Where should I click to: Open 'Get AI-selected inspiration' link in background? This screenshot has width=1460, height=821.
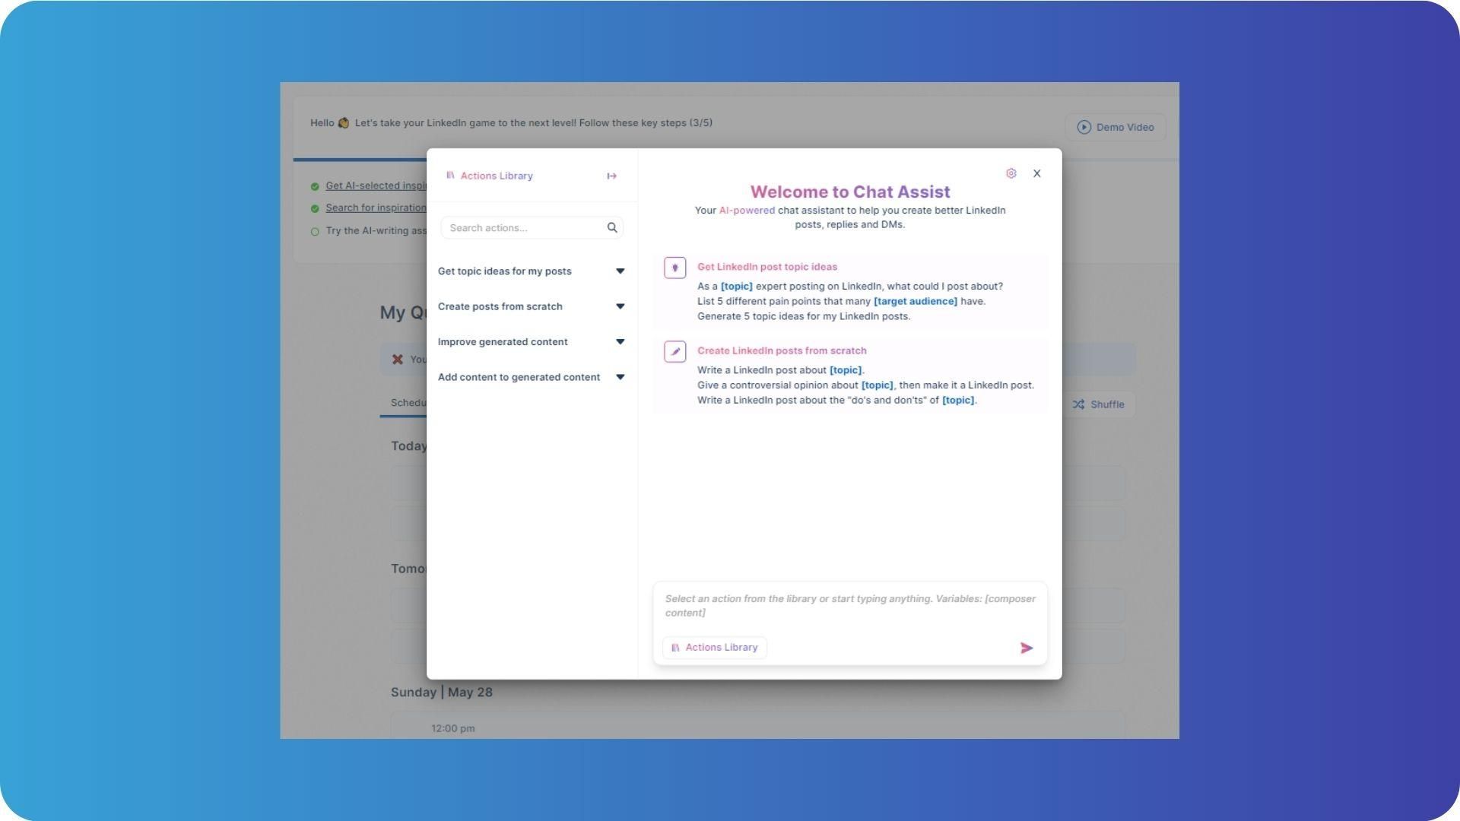tap(376, 185)
